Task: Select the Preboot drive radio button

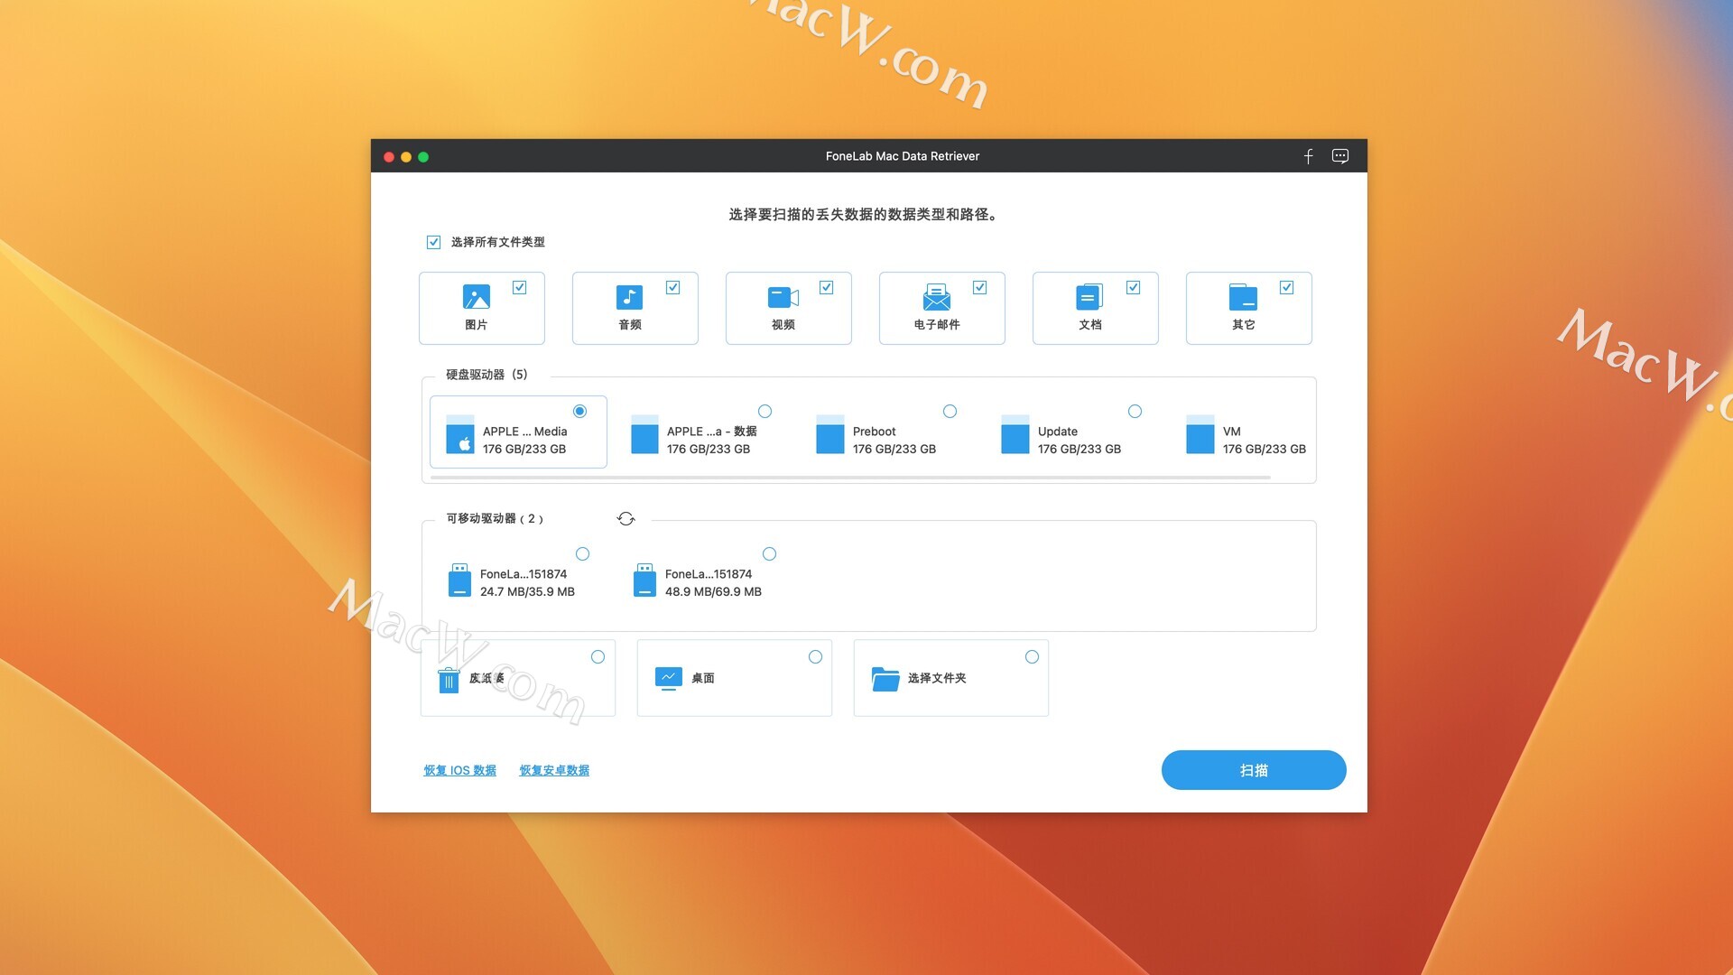Action: point(950,412)
